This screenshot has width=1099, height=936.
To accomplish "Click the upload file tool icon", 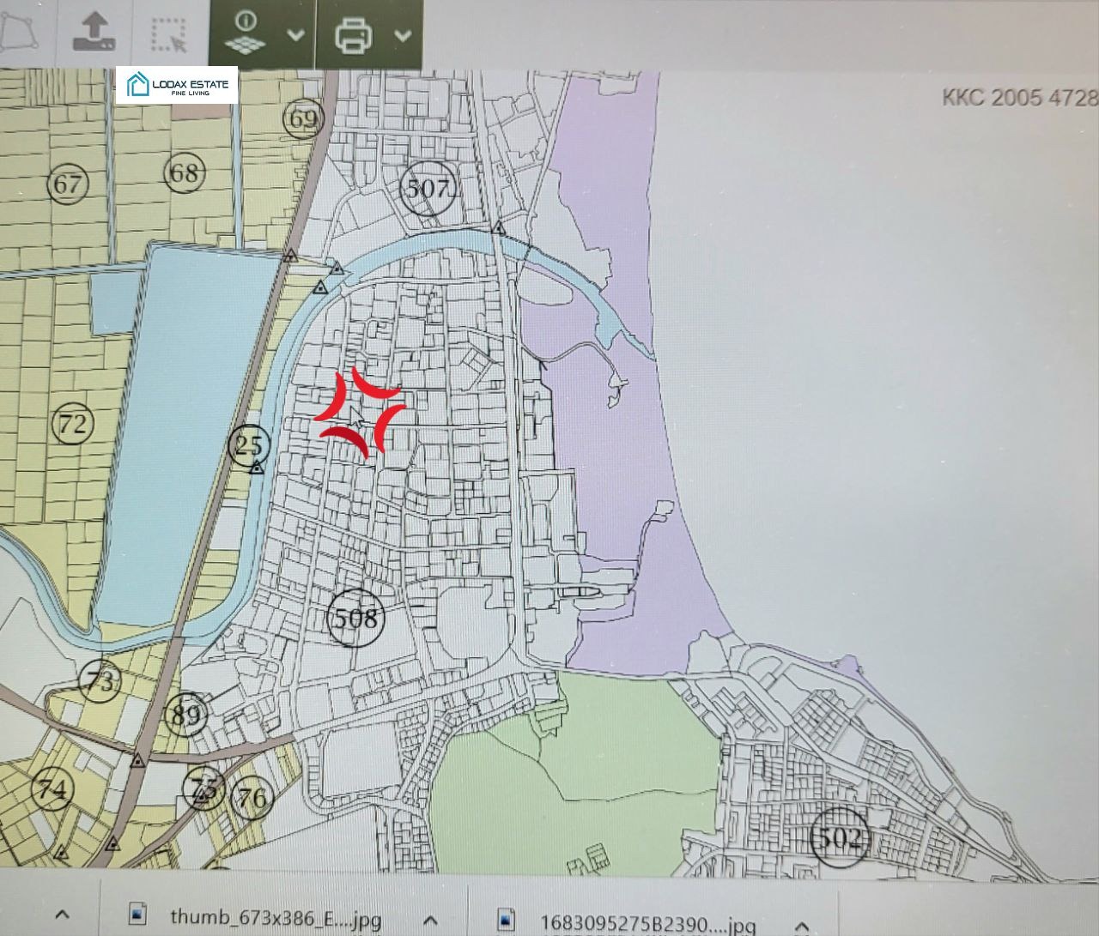I will pyautogui.click(x=93, y=33).
